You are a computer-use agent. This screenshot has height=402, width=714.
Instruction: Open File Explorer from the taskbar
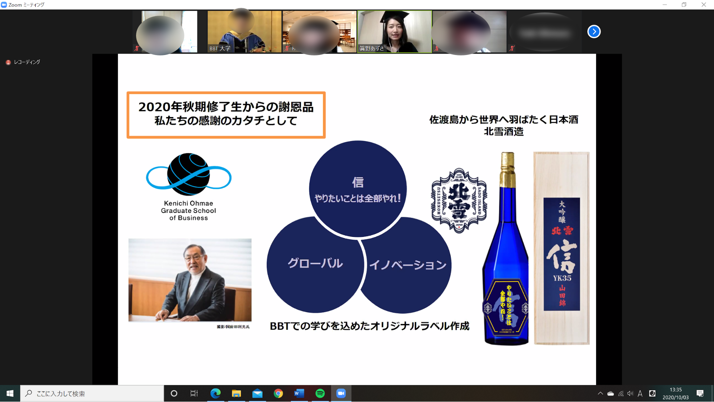point(236,393)
